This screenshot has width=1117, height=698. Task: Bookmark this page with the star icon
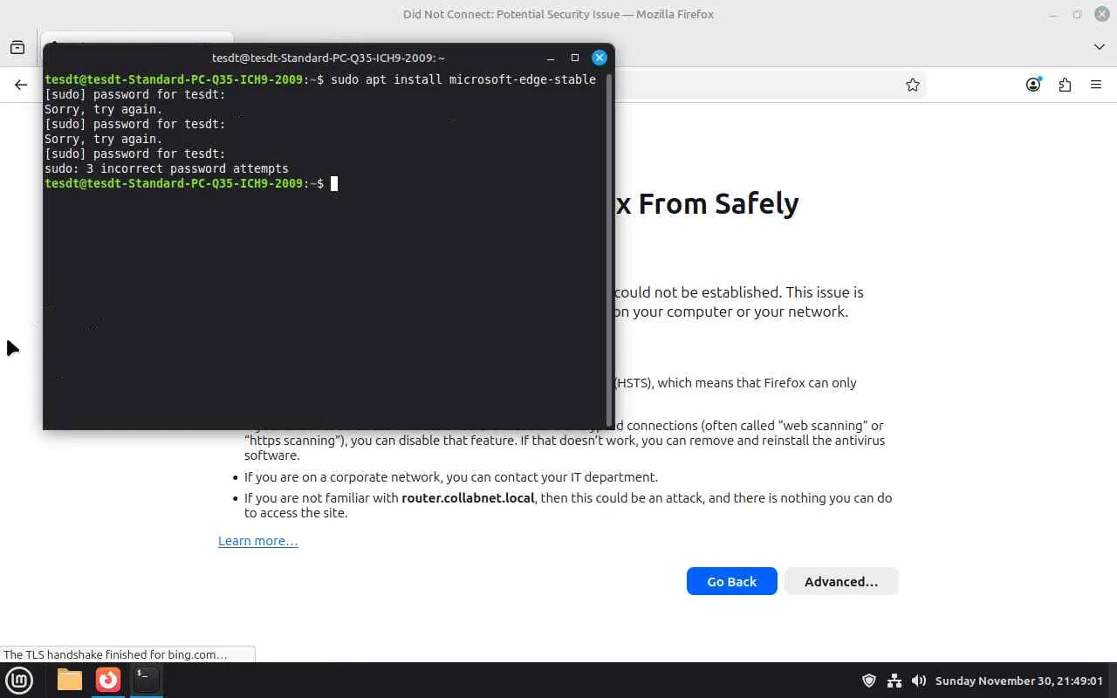tap(913, 85)
